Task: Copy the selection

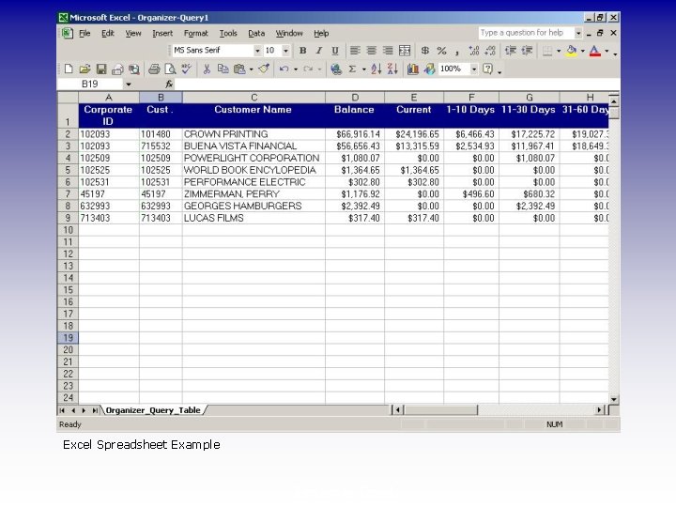Action: click(223, 69)
